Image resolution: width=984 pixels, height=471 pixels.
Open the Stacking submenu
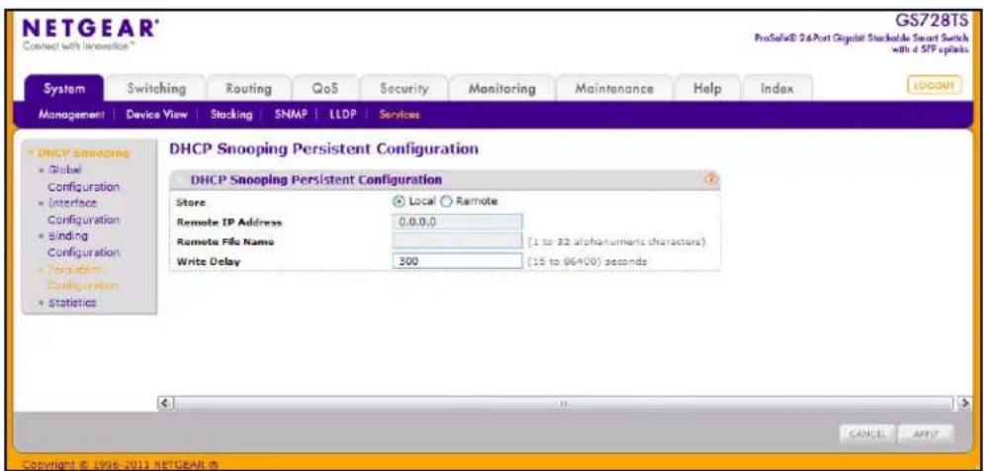pos(231,115)
